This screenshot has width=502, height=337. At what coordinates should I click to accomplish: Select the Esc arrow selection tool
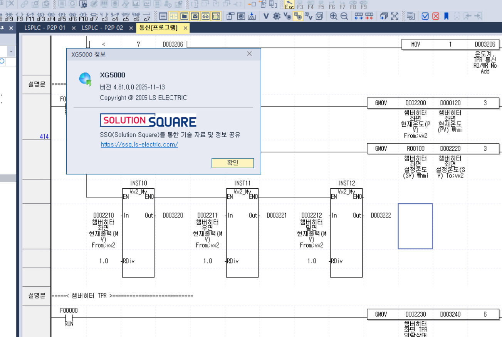click(x=289, y=5)
